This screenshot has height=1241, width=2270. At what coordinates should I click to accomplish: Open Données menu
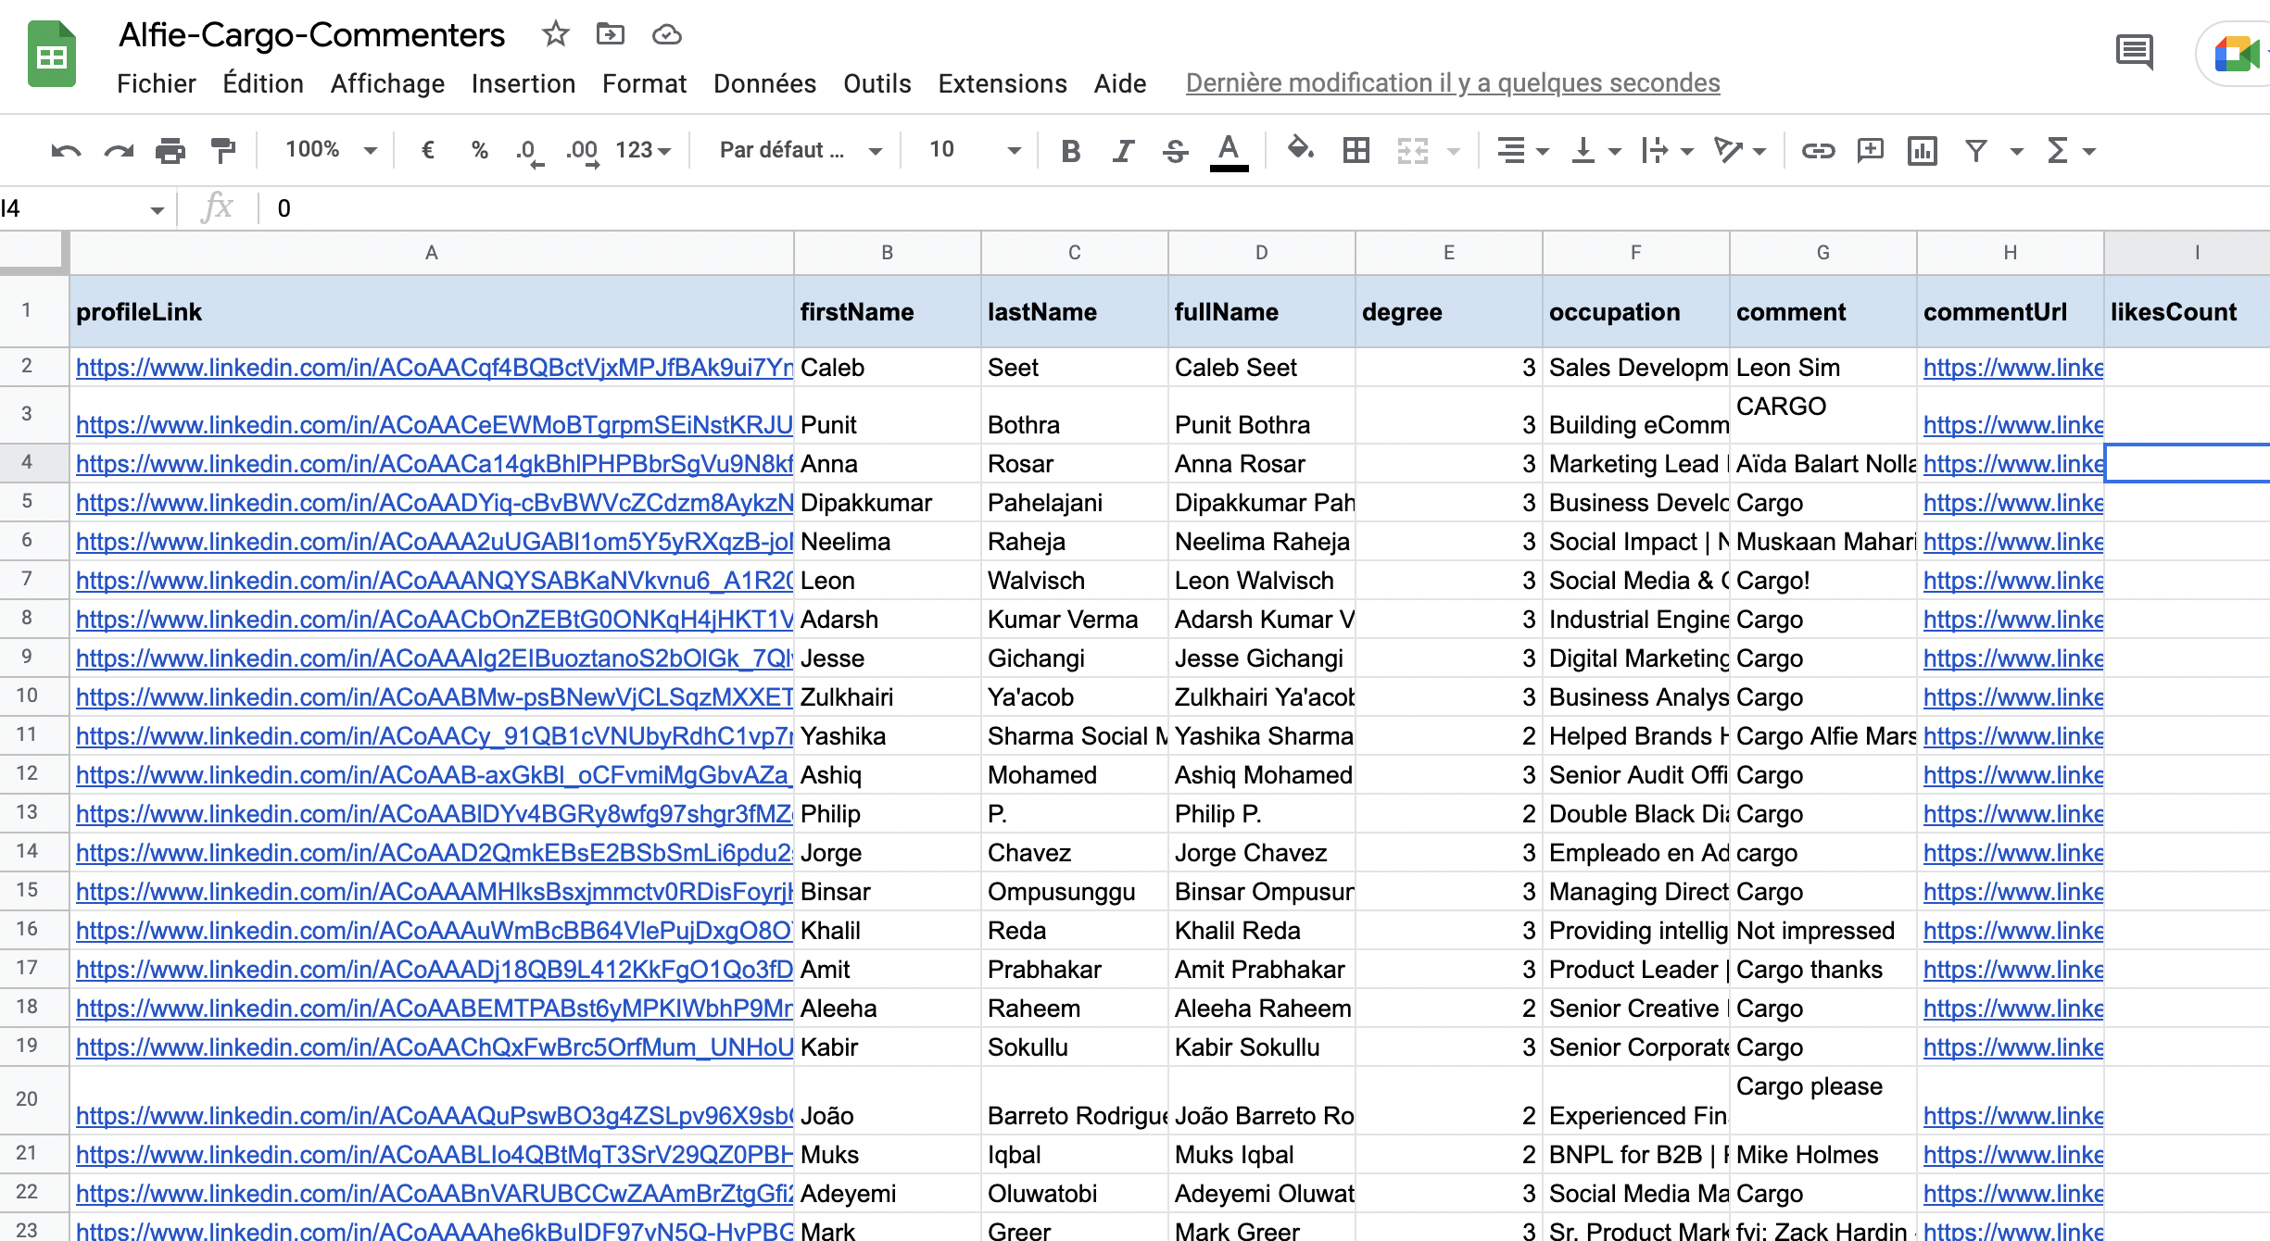point(764,83)
